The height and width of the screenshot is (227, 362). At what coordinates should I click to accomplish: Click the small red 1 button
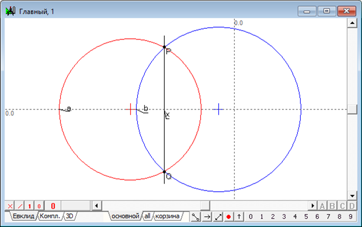[x=29, y=206]
